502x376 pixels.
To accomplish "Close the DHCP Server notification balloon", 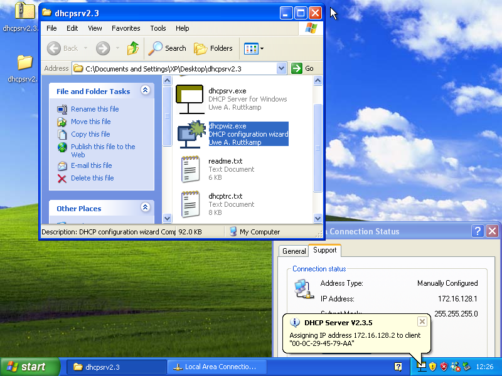I will tap(422, 321).
